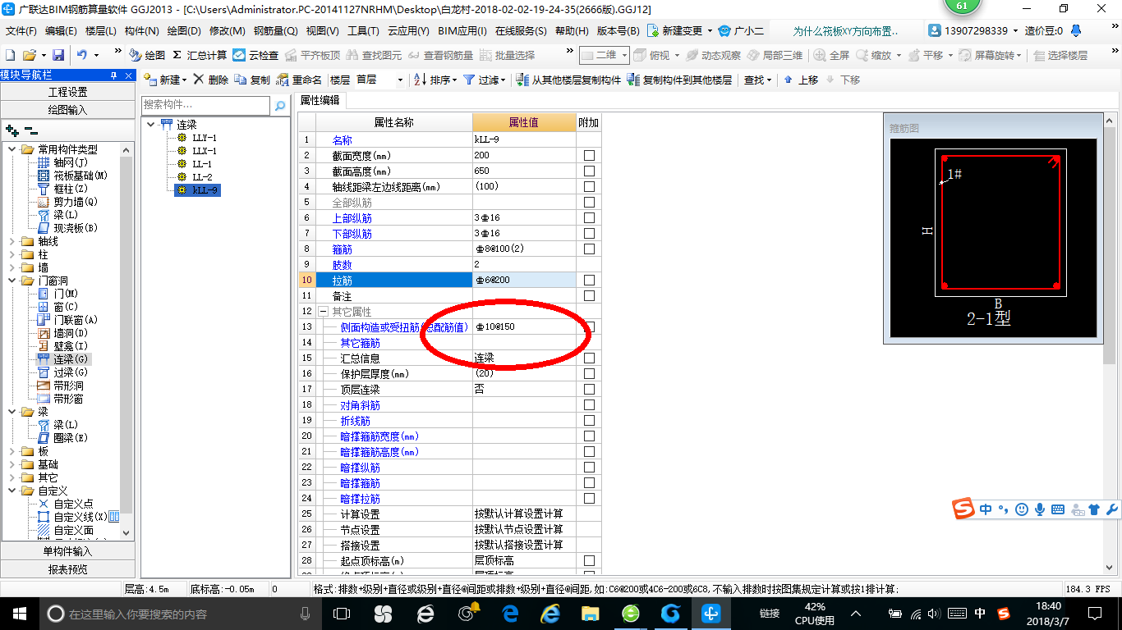Click the save disk icon
Image resolution: width=1122 pixels, height=630 pixels.
point(58,55)
